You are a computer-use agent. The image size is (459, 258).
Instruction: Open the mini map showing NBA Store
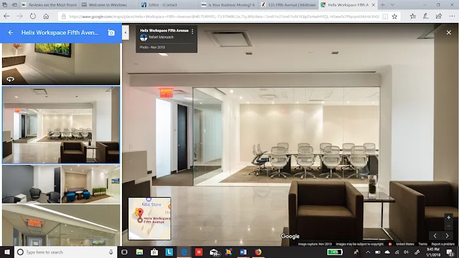(x=150, y=219)
